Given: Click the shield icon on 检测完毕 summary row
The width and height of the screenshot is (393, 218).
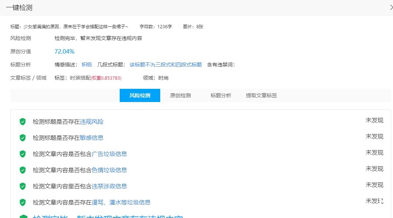Looking at the screenshot, I should 22,217.
